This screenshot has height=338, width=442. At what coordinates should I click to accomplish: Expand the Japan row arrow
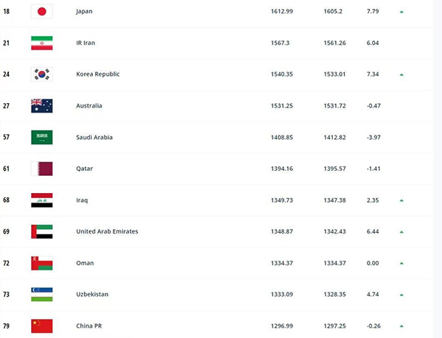tap(401, 13)
